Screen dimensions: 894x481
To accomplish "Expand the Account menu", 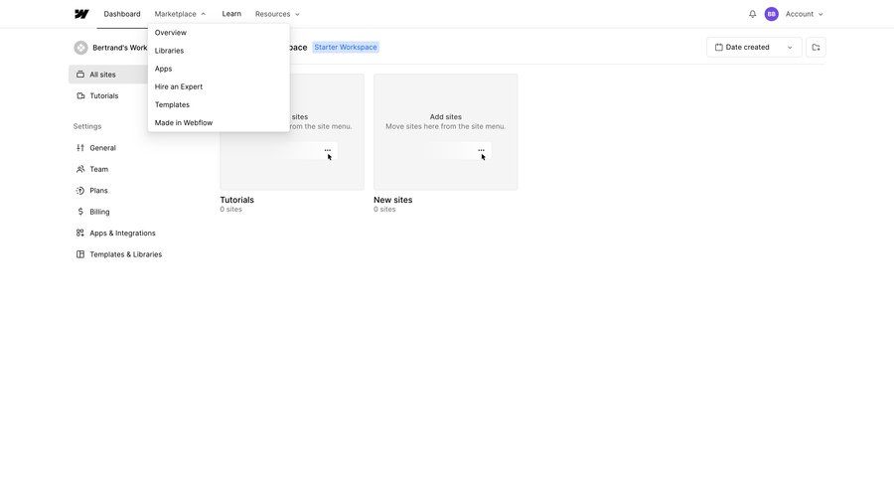I will pos(805,14).
